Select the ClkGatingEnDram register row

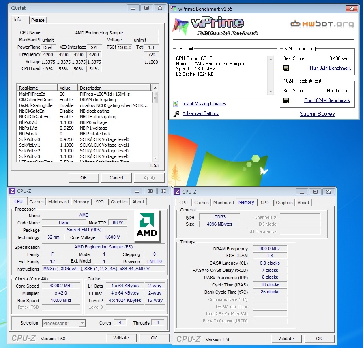[x=84, y=100]
